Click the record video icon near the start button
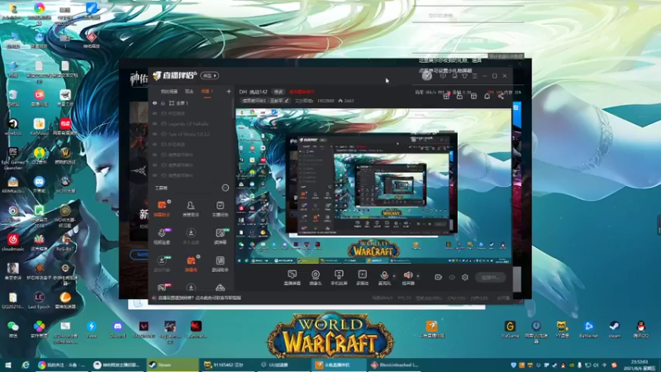661x372 pixels. (439, 277)
